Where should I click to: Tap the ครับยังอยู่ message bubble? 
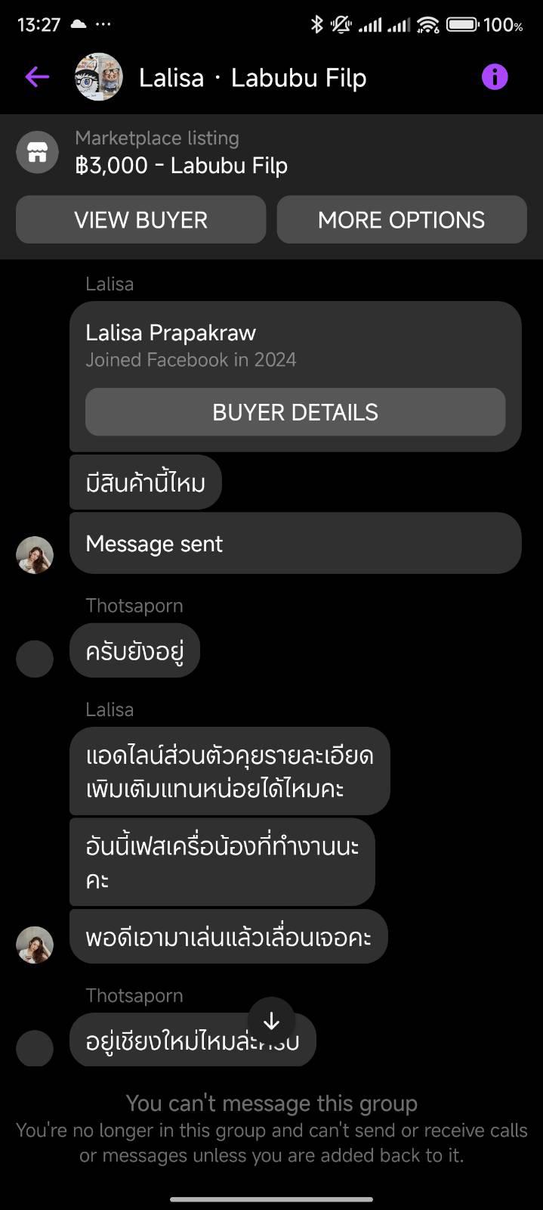click(134, 650)
